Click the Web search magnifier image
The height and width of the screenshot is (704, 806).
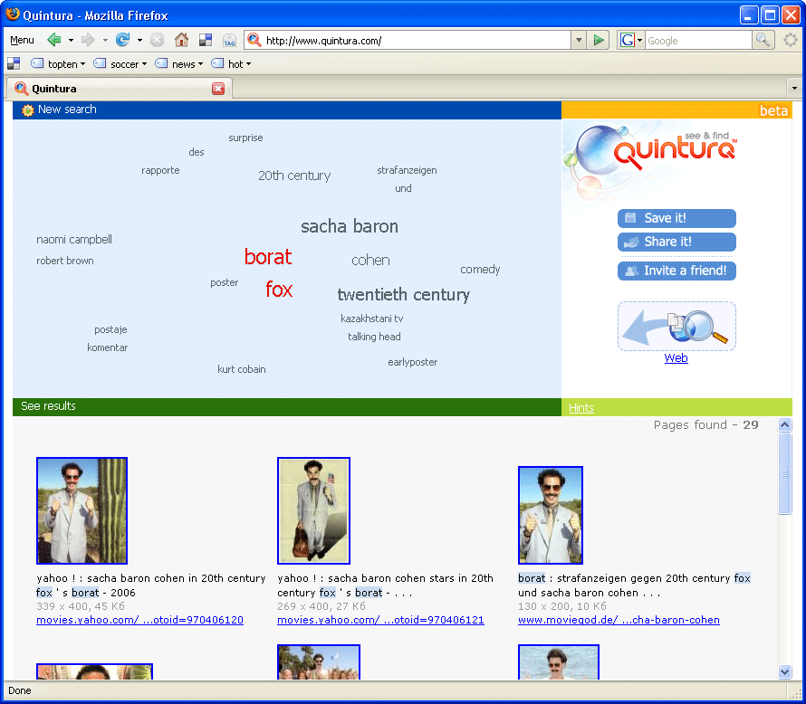pyautogui.click(x=676, y=327)
